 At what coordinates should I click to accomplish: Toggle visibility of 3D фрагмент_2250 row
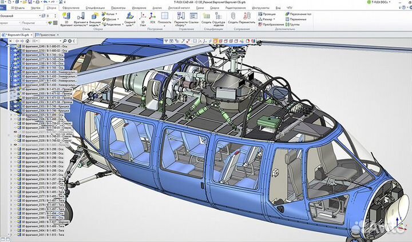(x=15, y=50)
